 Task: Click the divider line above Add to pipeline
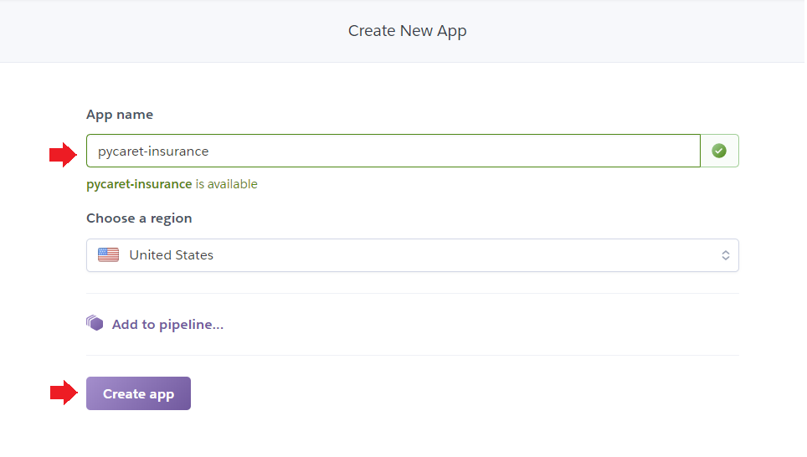tap(412, 294)
